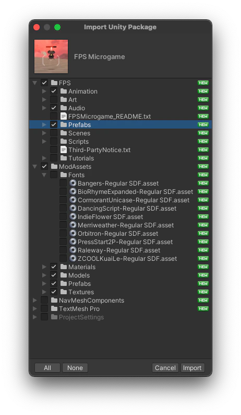Check the NavMeshComponents checkbox
This screenshot has height=415, width=241.
pyautogui.click(x=44, y=300)
